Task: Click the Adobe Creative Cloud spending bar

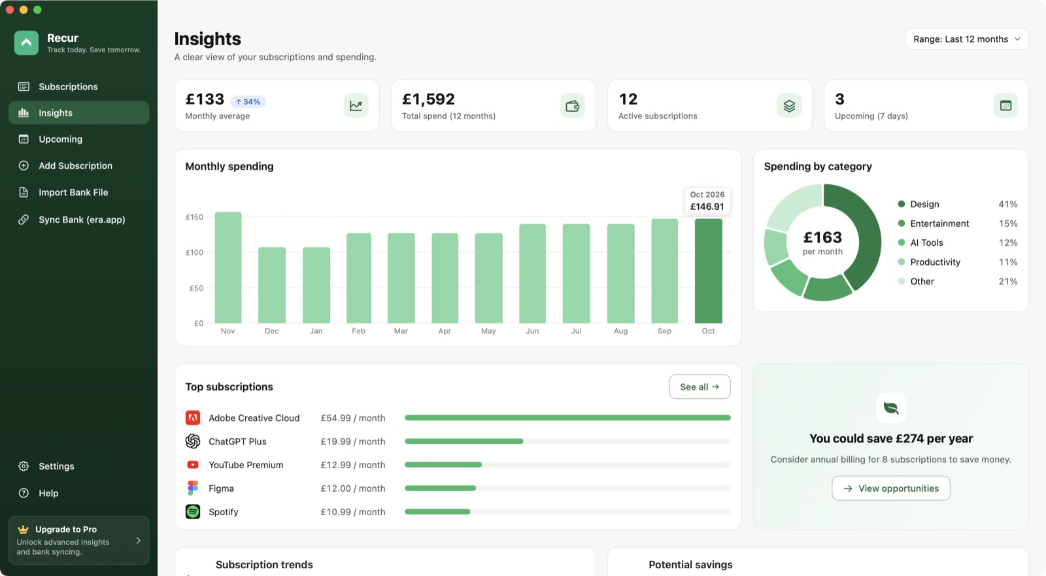Action: [567, 418]
